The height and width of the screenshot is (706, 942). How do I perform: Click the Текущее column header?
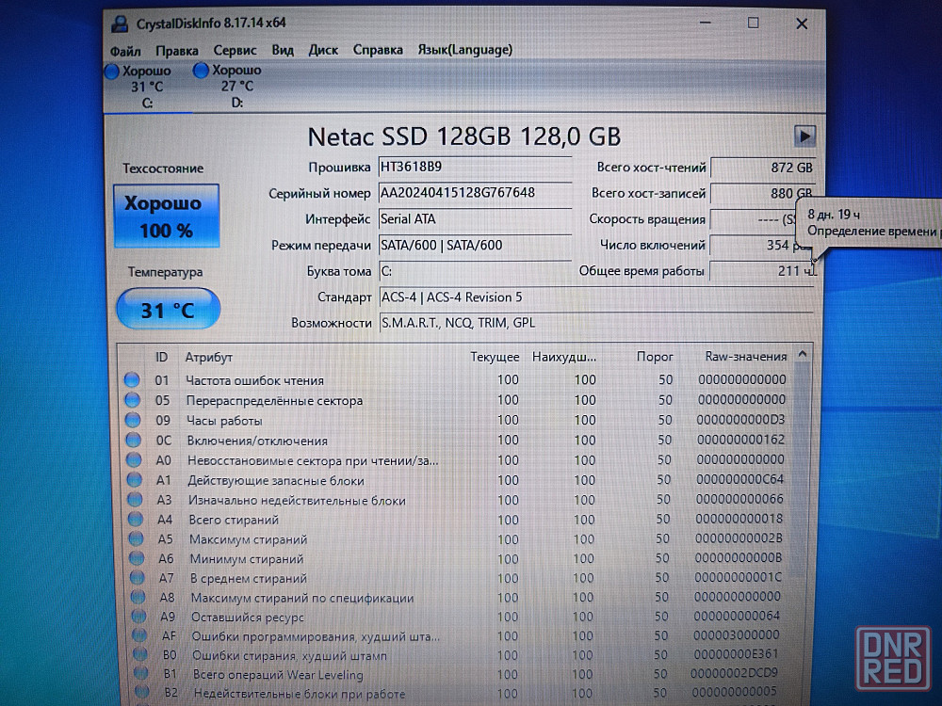(x=495, y=357)
